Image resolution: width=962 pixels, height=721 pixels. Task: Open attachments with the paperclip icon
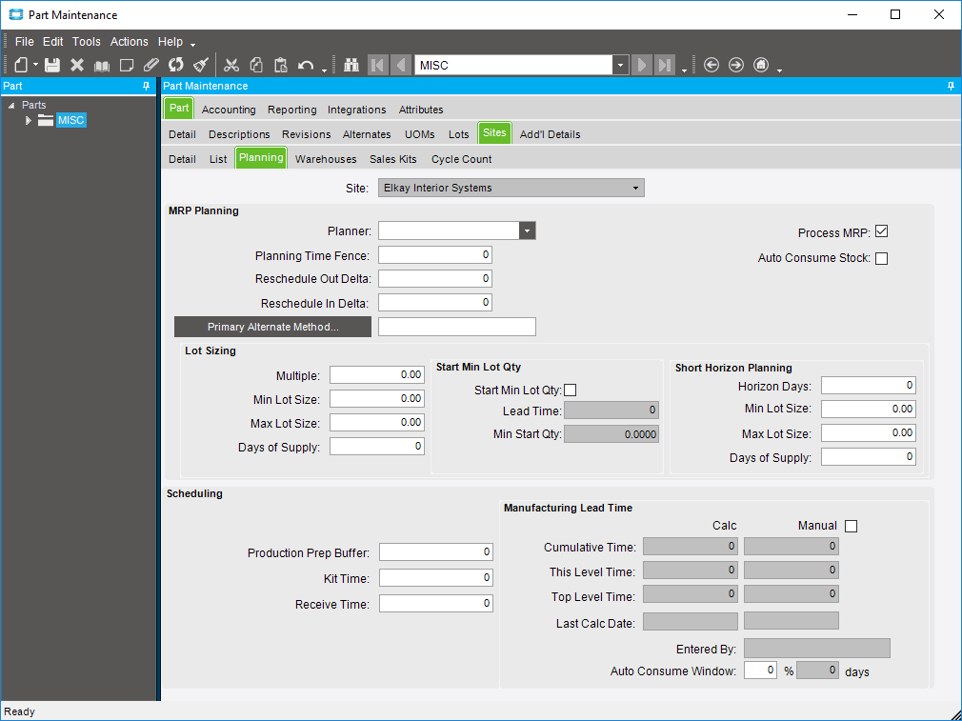(x=151, y=65)
